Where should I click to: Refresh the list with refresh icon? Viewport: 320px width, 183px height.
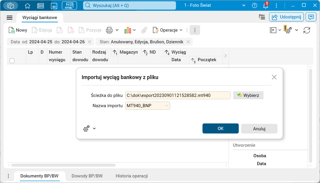coord(307,30)
